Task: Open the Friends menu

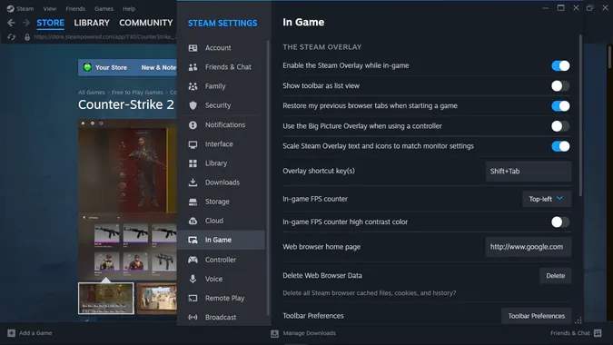Action: [75, 8]
